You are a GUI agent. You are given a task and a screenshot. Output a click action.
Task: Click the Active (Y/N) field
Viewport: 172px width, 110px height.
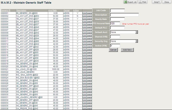(115, 46)
